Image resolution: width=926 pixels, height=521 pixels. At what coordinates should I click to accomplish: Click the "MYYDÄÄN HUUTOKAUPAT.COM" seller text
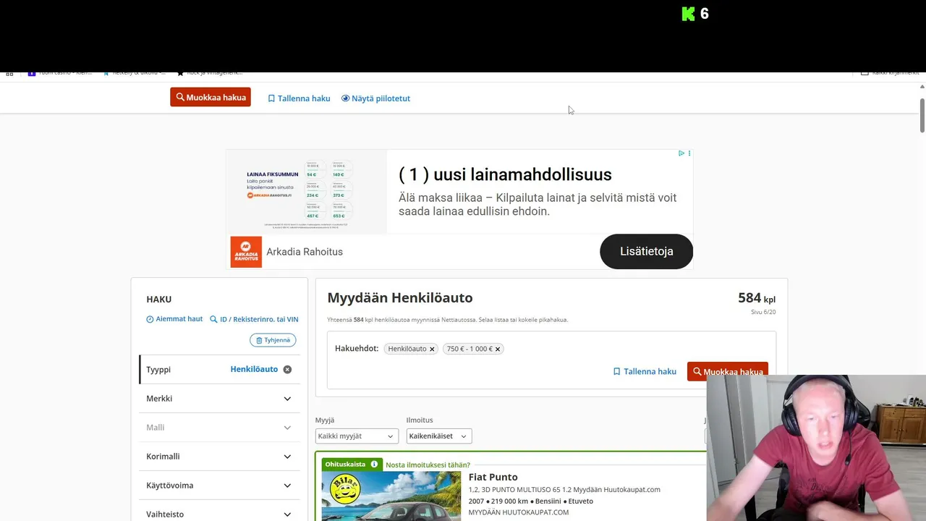tap(519, 512)
